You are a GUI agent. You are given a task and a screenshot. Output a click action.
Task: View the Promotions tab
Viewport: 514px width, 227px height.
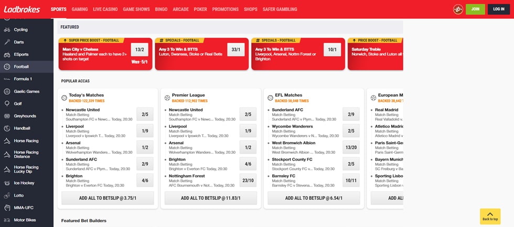(225, 9)
